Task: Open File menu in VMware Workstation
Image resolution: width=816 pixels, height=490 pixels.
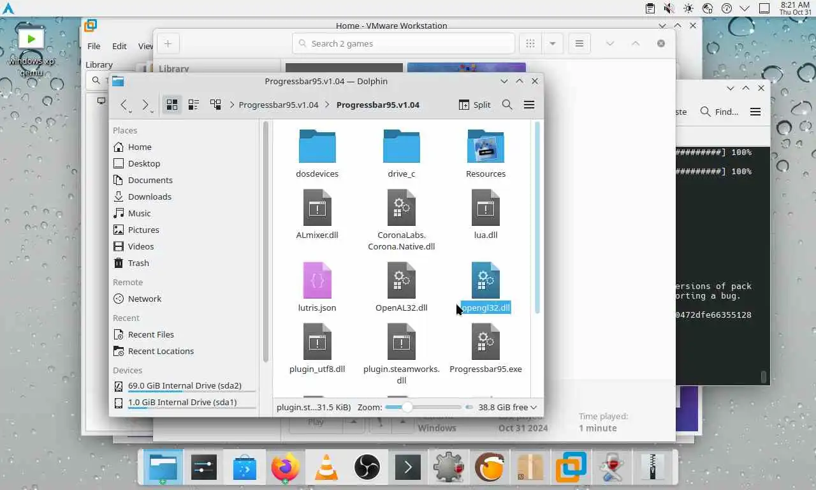Action: pyautogui.click(x=94, y=46)
